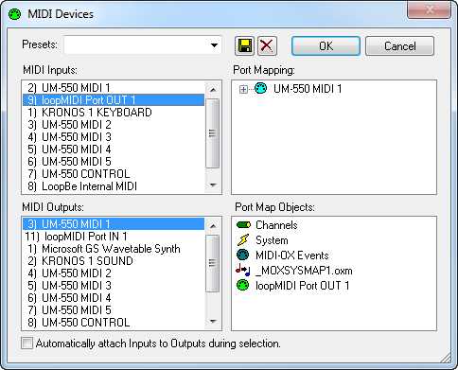
Task: Click the MIDI Outputs list scroll up arrow
Action: 213,226
